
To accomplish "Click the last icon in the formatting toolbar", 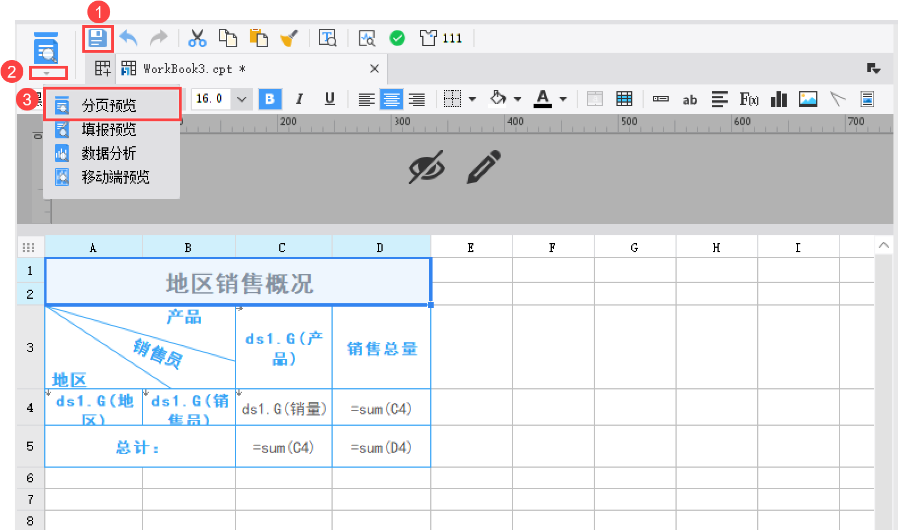I will 867,99.
